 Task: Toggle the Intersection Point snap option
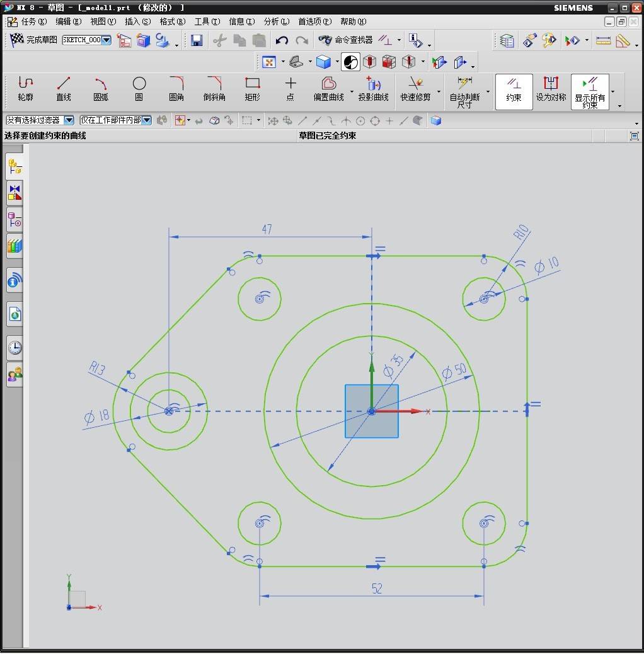point(346,121)
